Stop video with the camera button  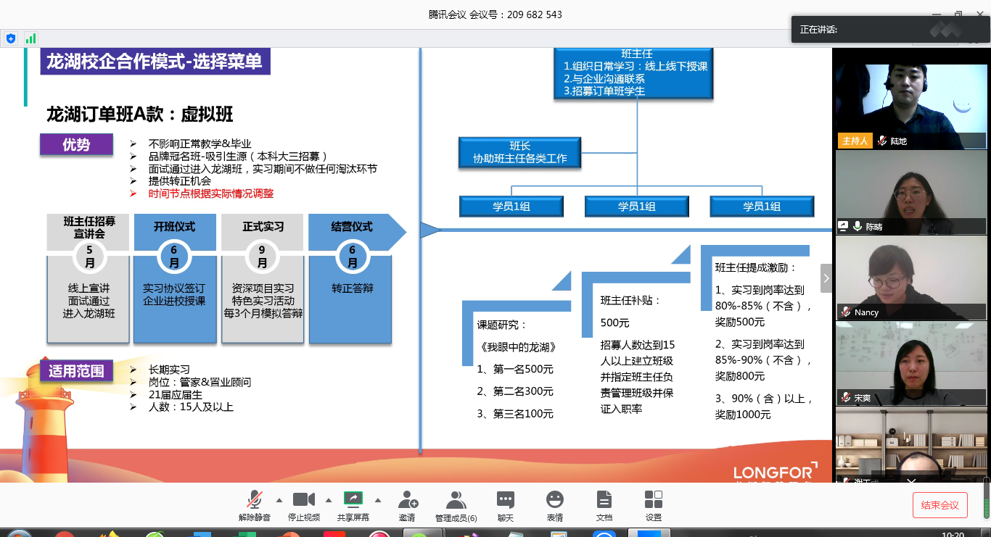pyautogui.click(x=303, y=500)
